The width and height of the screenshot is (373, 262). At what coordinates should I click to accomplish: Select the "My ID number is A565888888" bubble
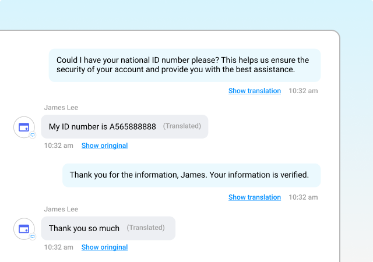tap(125, 126)
